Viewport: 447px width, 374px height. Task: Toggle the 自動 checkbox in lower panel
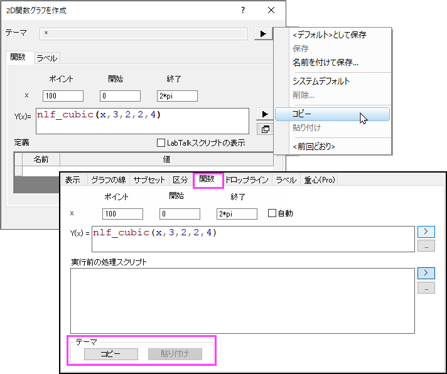tap(272, 213)
